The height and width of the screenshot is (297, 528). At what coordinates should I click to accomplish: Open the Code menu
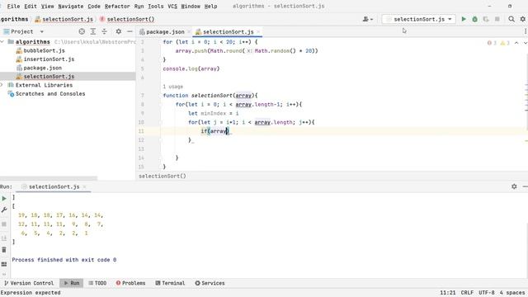point(94,6)
